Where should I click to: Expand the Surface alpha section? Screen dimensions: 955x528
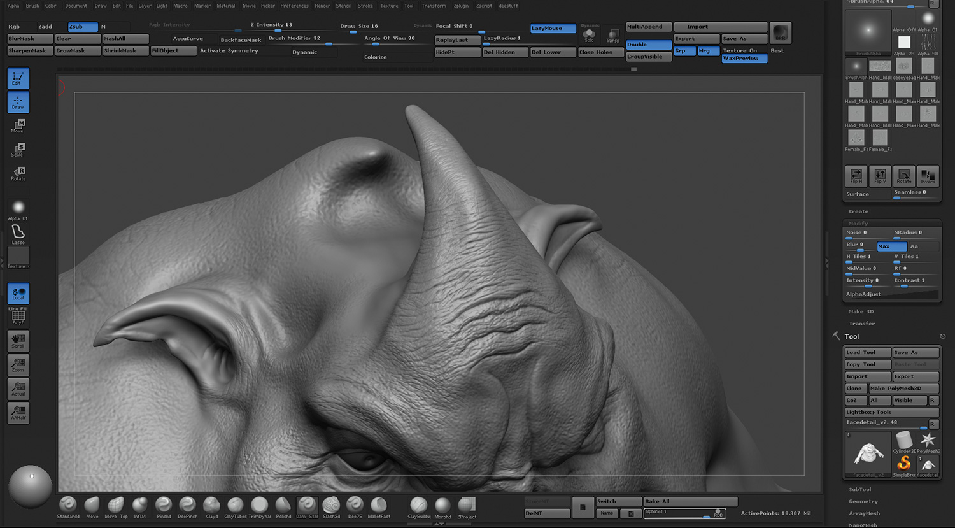pos(858,194)
